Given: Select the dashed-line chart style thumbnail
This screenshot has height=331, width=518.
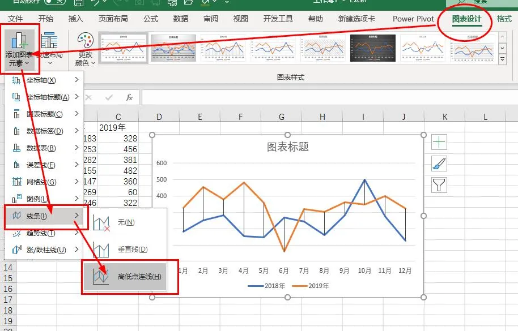Looking at the screenshot, I should [x=423, y=48].
